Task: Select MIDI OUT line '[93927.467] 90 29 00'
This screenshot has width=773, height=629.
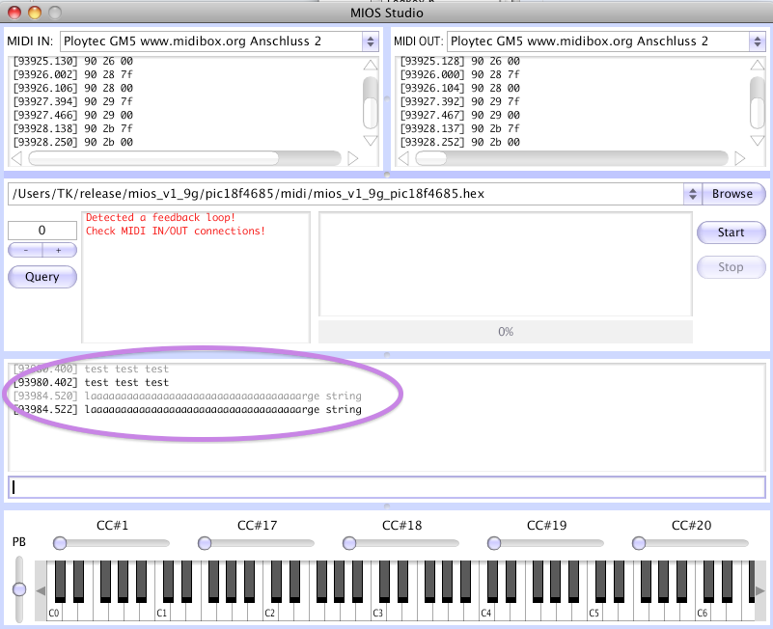Action: [x=460, y=115]
